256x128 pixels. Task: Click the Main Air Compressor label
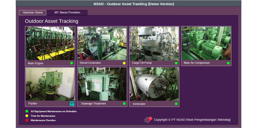[197, 63]
